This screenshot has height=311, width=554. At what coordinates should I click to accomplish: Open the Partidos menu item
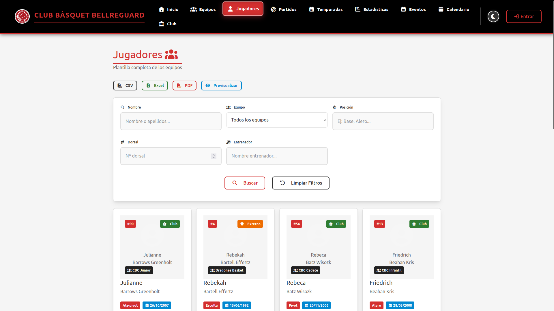point(283,9)
